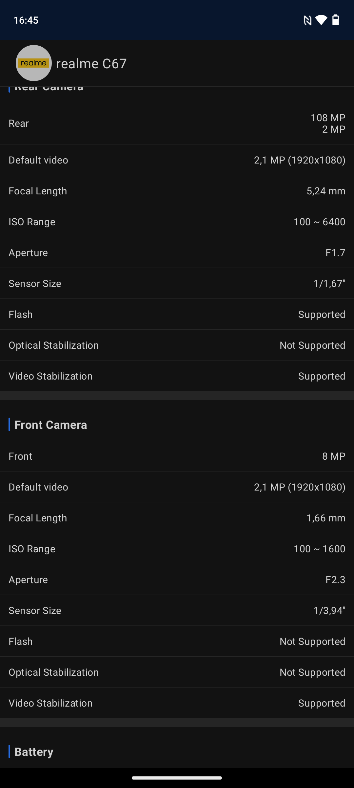Tap the Battery section heading
Viewport: 354px width, 788px height.
pyautogui.click(x=34, y=752)
